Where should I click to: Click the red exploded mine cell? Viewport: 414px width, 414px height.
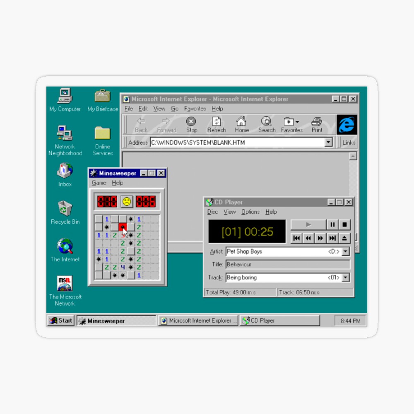point(123,227)
